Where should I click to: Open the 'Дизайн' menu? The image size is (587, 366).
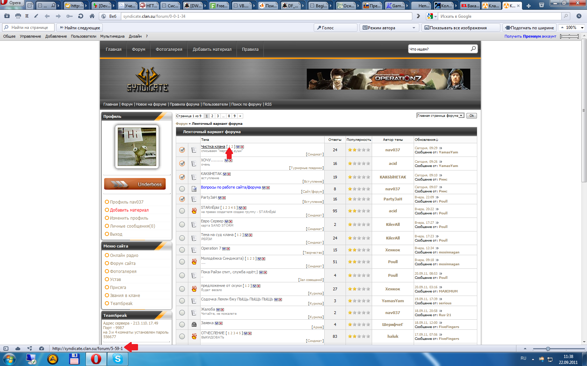[135, 36]
